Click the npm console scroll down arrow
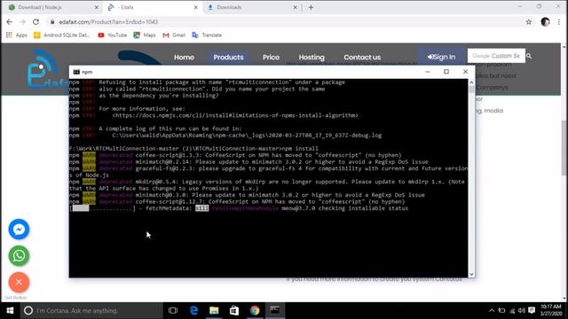The height and width of the screenshot is (319, 568). [471, 274]
